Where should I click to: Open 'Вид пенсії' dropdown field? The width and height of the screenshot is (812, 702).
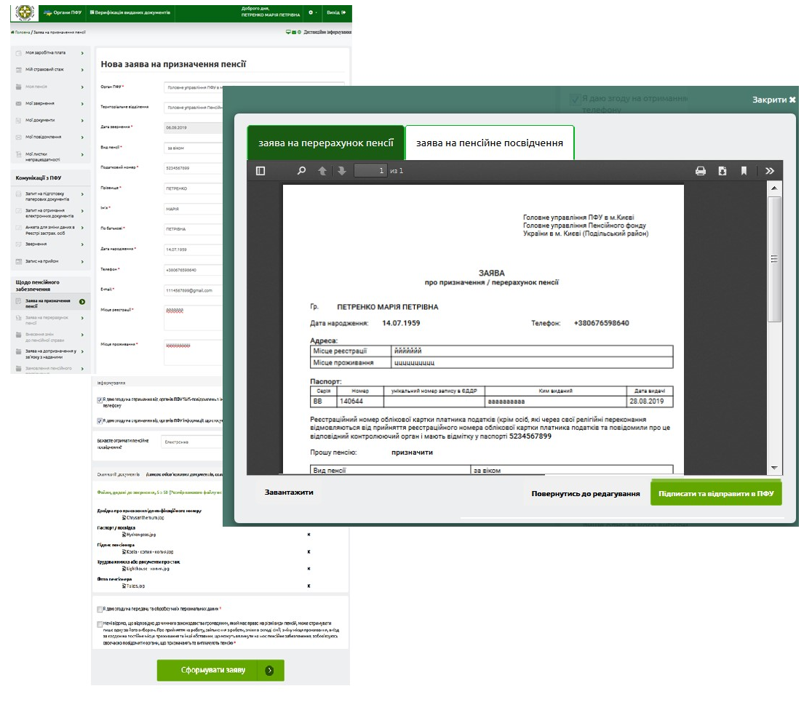click(x=193, y=148)
